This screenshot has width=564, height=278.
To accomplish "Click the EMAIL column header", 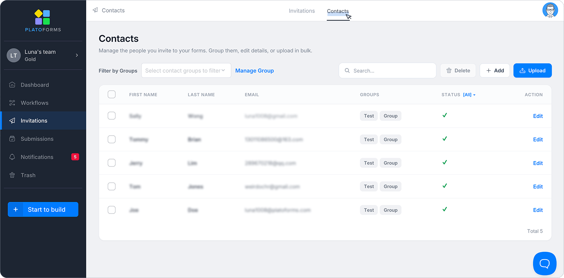I will pos(252,95).
